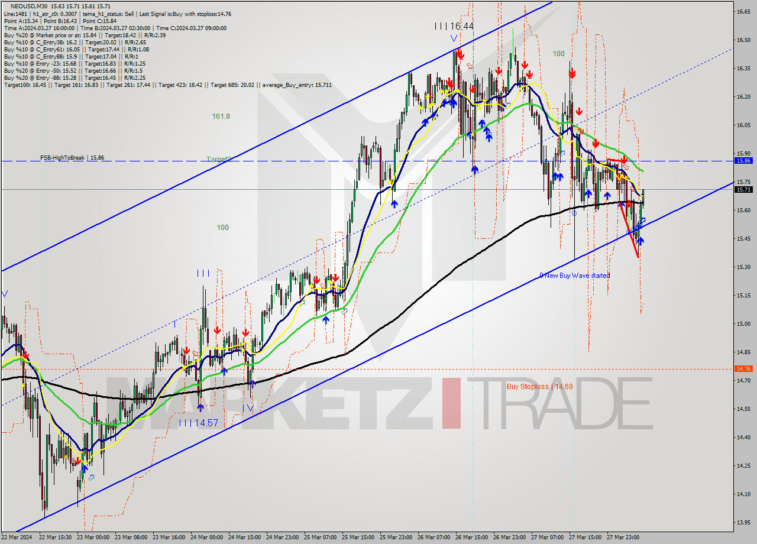Click the 16.65 price axis label
This screenshot has width=757, height=544.
pos(743,11)
